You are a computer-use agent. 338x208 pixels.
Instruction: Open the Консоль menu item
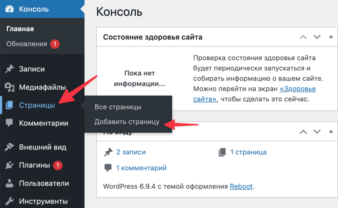[x=42, y=9]
